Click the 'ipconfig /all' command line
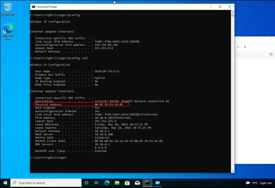Screen dimensions: 275x188 click(x=59, y=58)
